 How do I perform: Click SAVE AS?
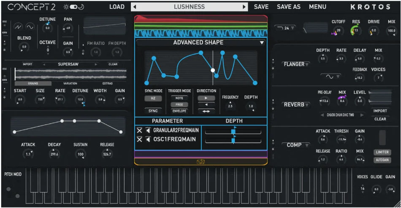pos(288,7)
